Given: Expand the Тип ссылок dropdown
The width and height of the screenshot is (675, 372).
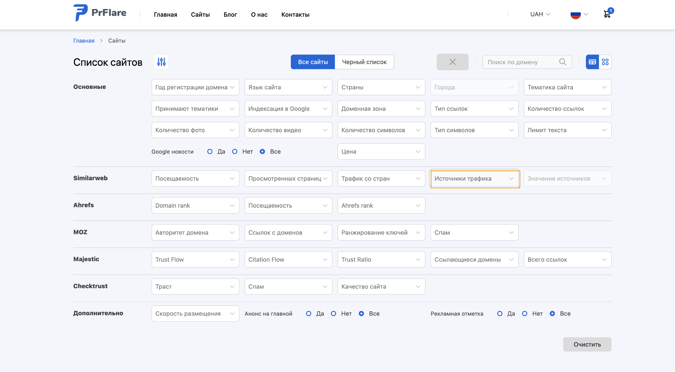Looking at the screenshot, I should click(x=474, y=109).
